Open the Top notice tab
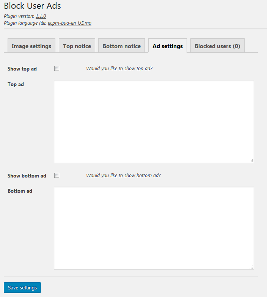This screenshot has width=267, height=297. pyautogui.click(x=77, y=46)
